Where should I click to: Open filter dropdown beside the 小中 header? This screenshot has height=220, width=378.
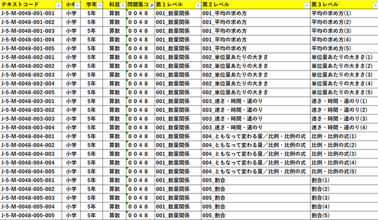(77, 5)
